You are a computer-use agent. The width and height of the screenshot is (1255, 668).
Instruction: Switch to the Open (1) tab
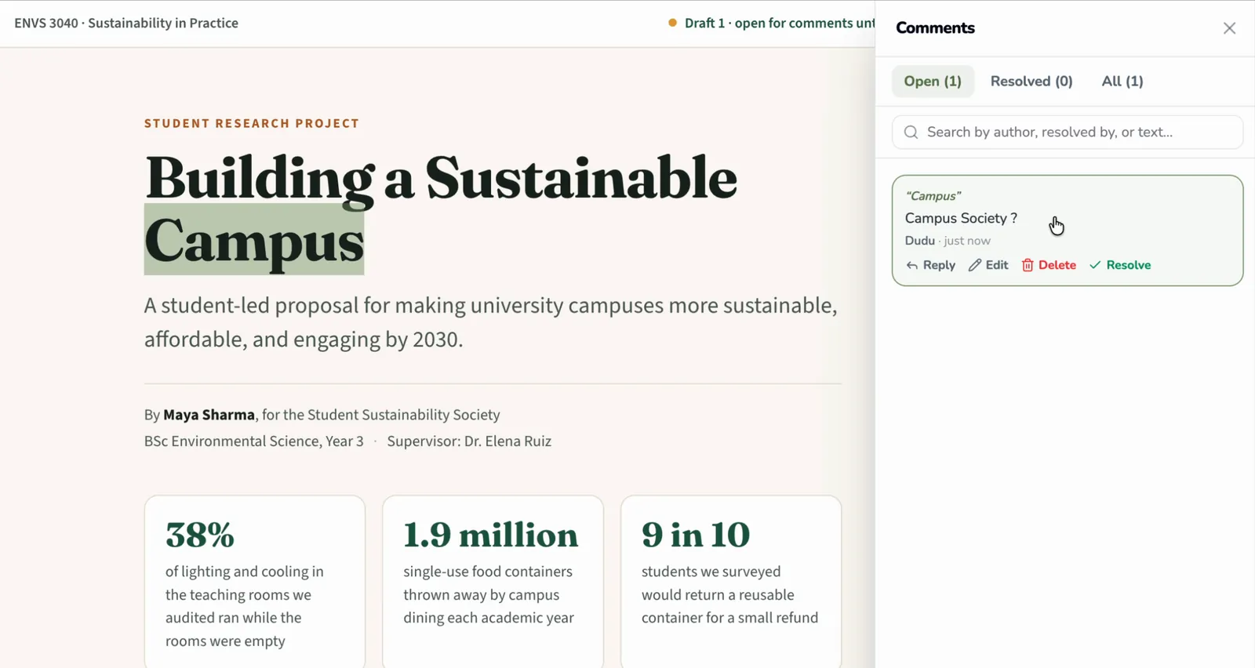coord(933,82)
